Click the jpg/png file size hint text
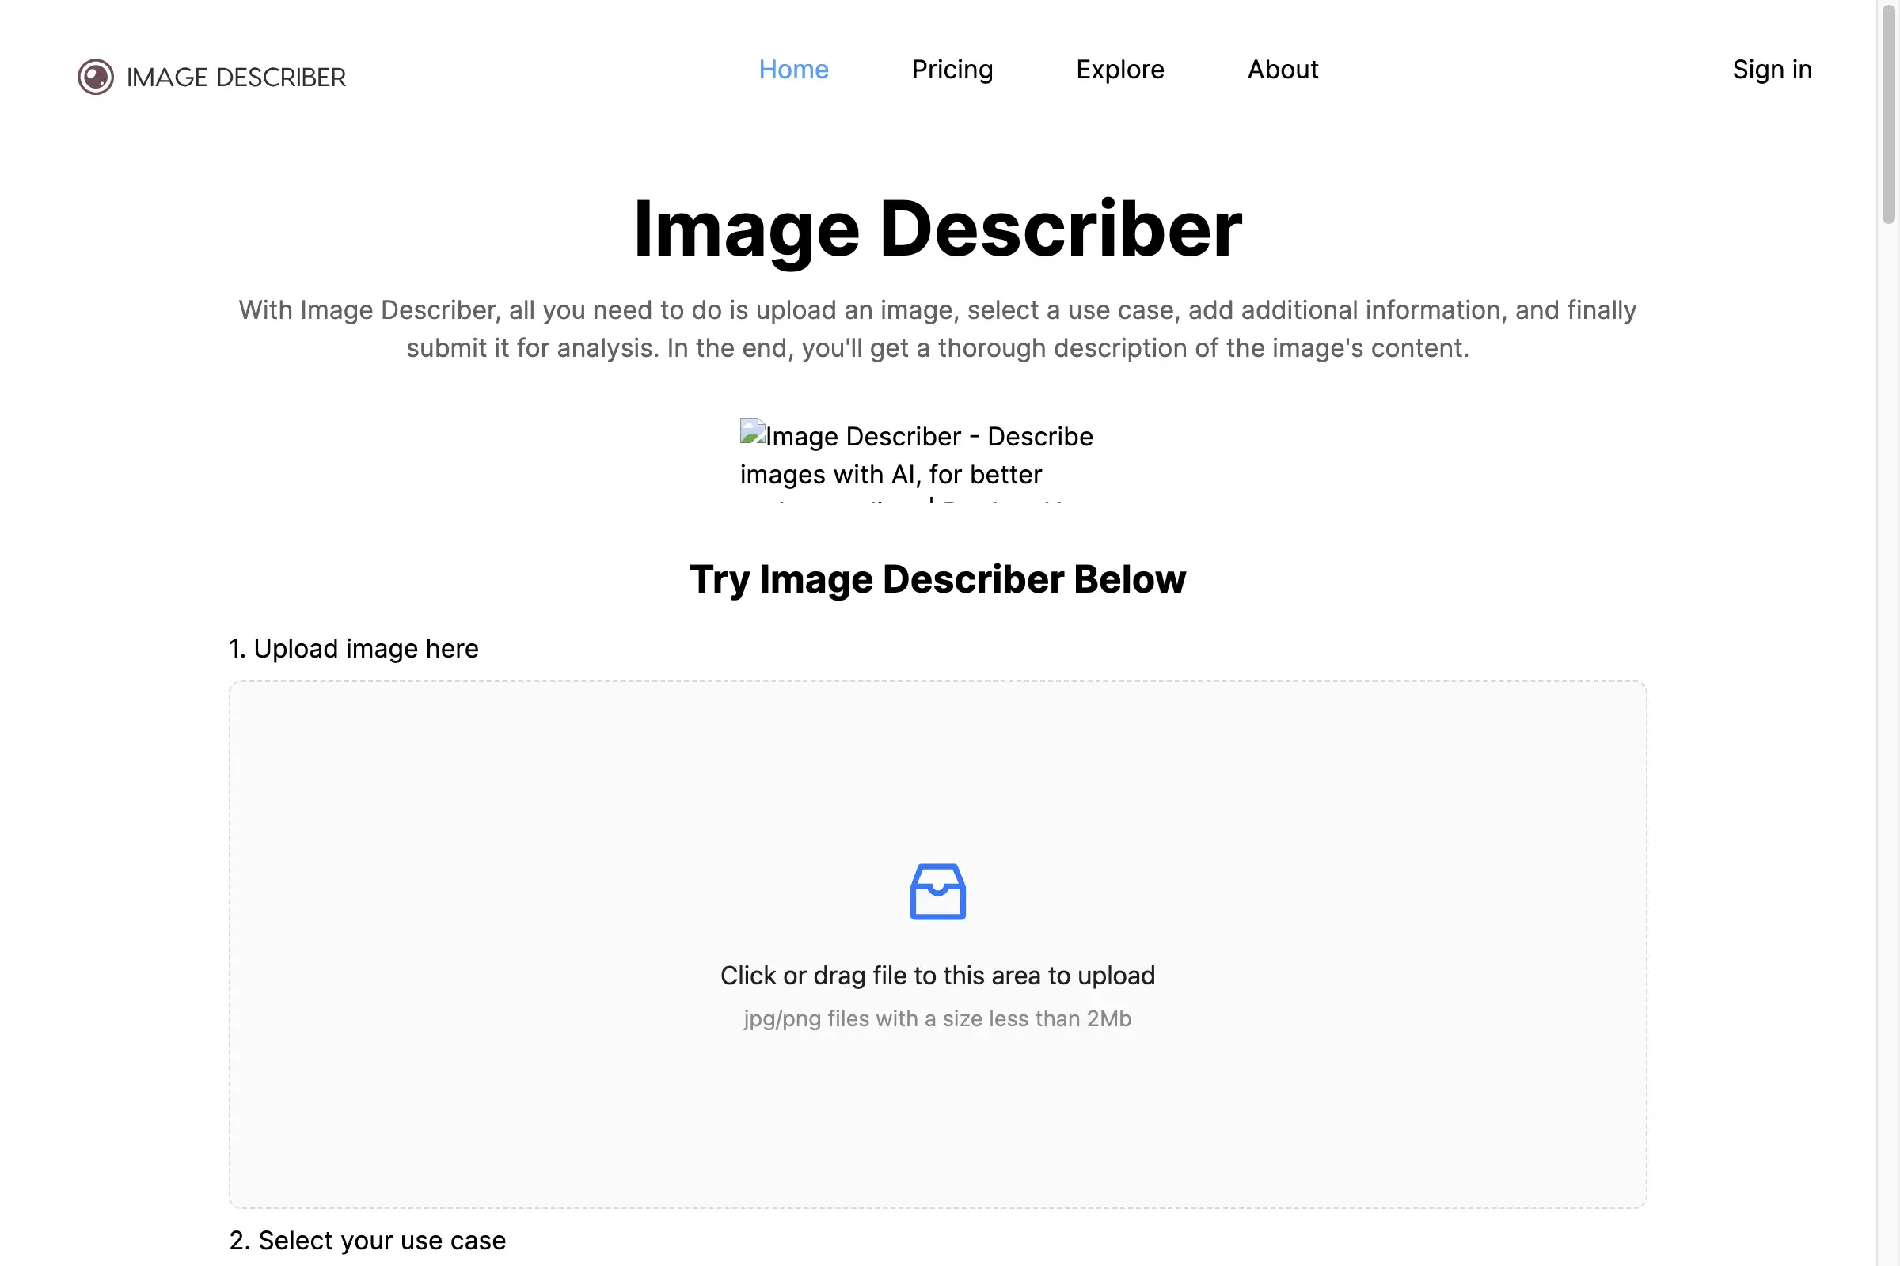The width and height of the screenshot is (1900, 1266). [x=937, y=1018]
